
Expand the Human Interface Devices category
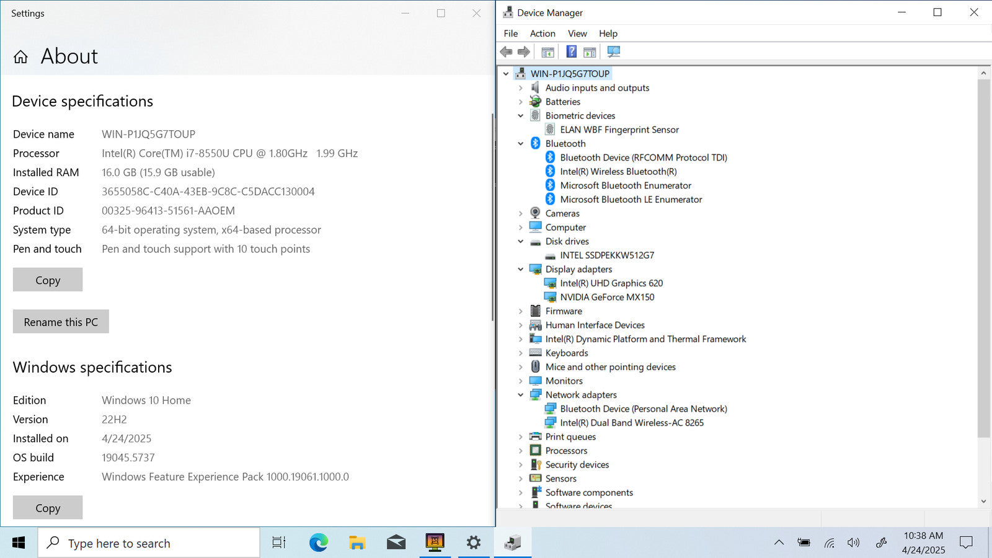tap(521, 325)
